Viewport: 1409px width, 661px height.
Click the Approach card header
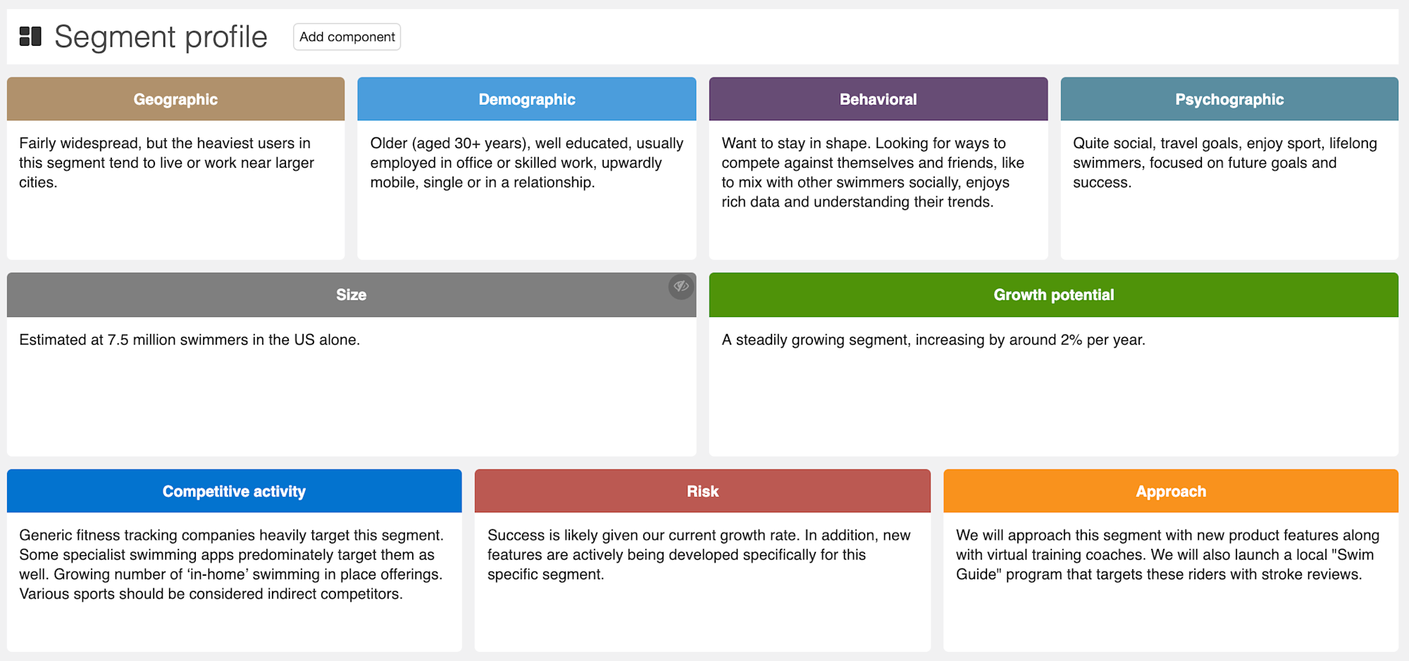[1171, 491]
